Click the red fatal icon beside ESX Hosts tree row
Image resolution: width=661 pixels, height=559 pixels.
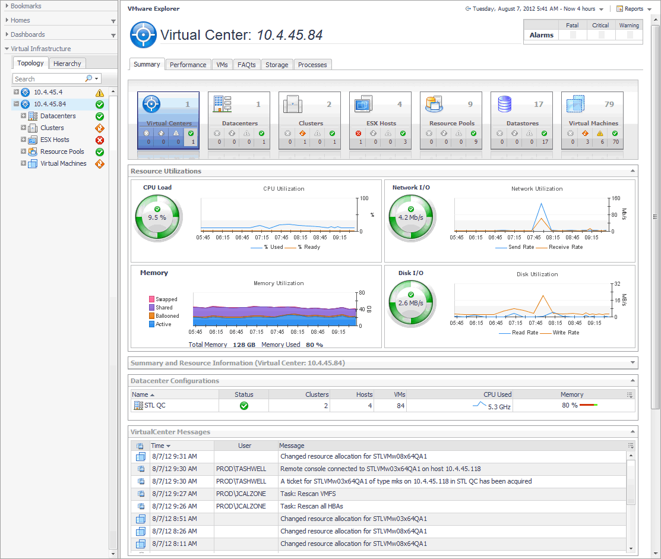tap(100, 140)
